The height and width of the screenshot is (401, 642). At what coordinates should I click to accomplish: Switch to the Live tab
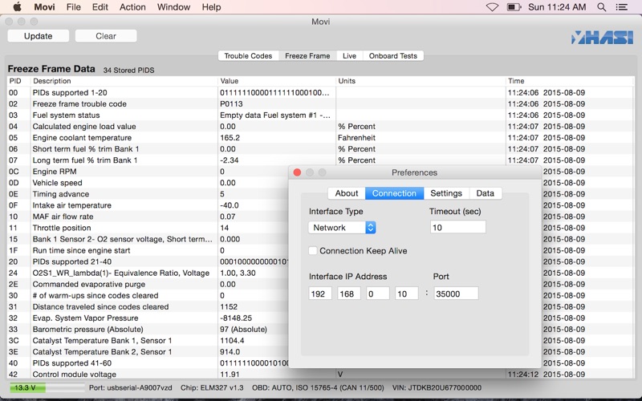349,56
